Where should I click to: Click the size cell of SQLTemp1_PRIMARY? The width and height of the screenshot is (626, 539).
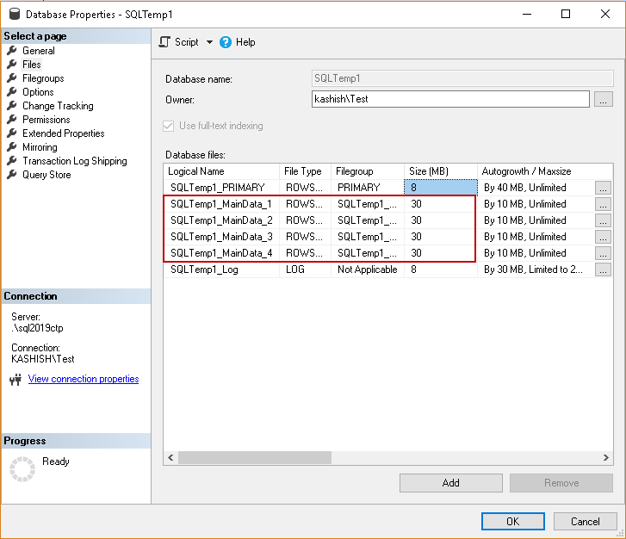441,188
